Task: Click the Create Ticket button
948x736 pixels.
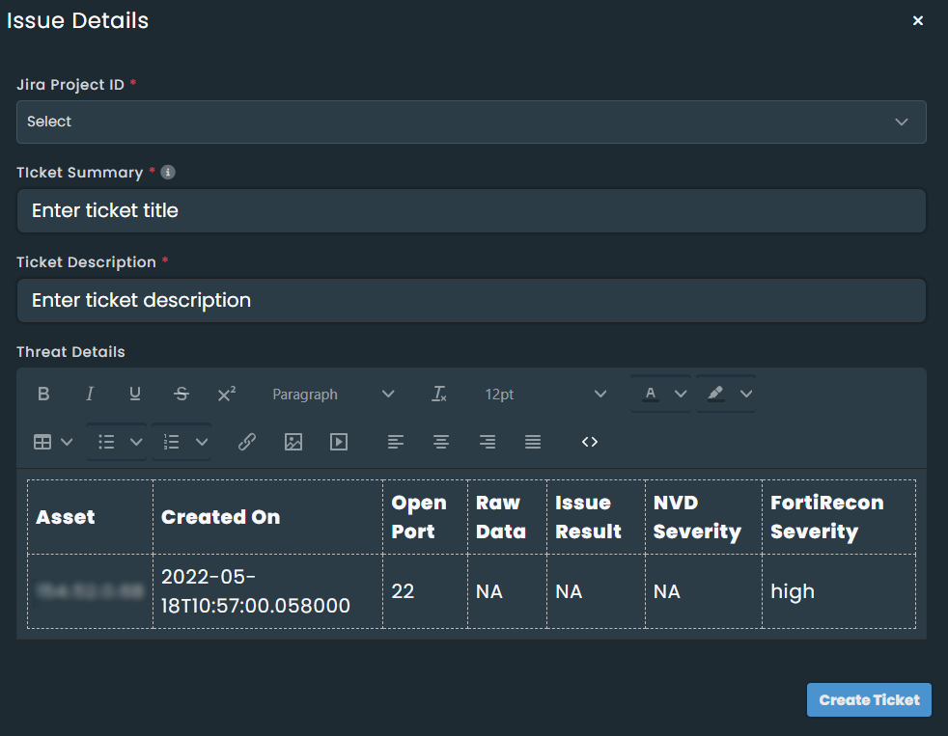Action: click(x=869, y=700)
